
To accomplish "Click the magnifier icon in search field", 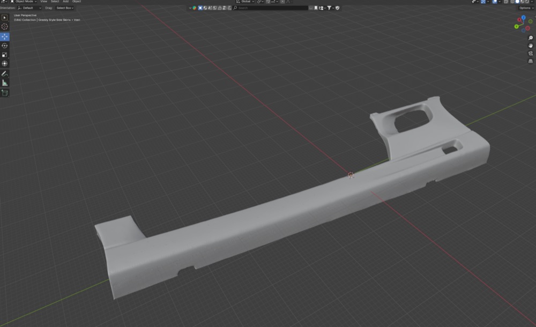I will tap(235, 8).
